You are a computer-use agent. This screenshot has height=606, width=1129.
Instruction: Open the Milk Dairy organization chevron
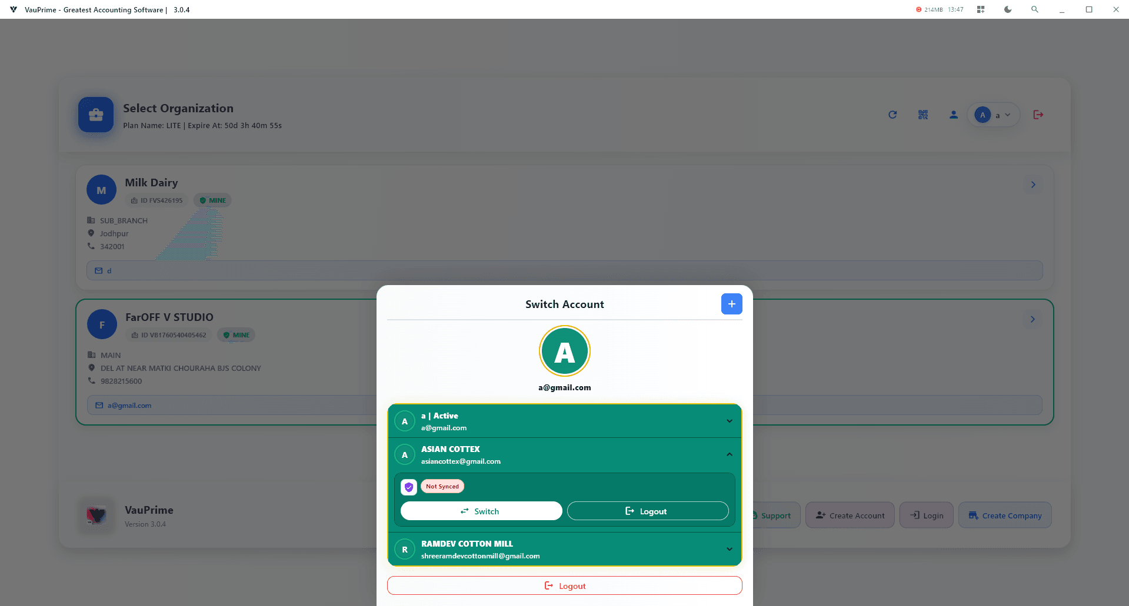[x=1033, y=185]
